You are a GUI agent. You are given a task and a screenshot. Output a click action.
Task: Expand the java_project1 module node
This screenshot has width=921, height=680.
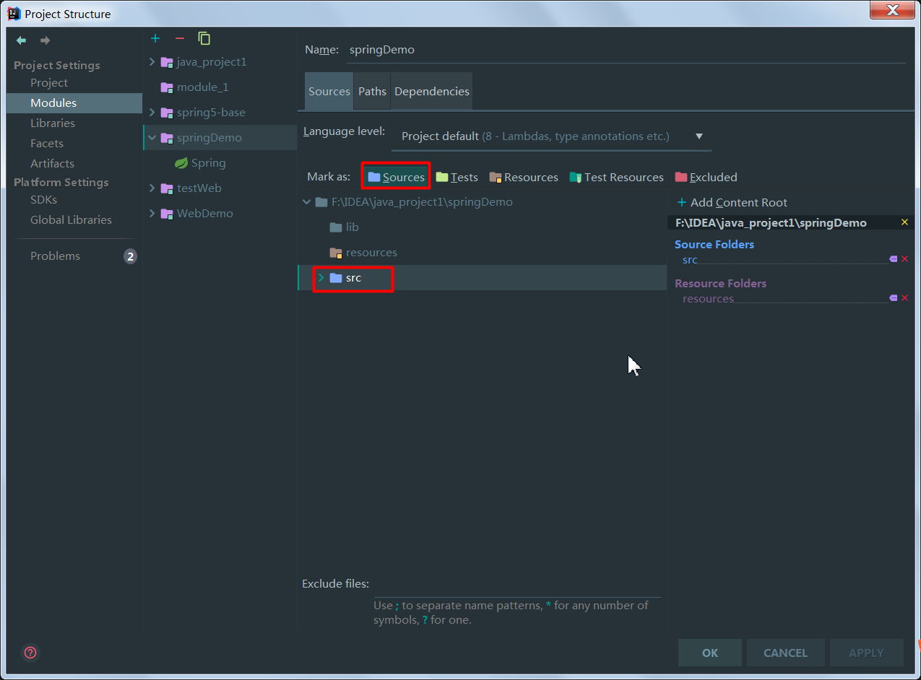(x=152, y=62)
